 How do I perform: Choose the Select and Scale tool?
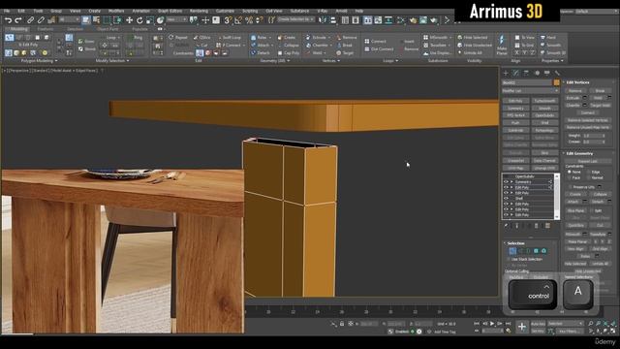point(150,19)
